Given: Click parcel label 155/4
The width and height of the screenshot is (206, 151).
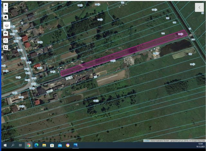Looking at the screenshot, I should click(40, 42).
